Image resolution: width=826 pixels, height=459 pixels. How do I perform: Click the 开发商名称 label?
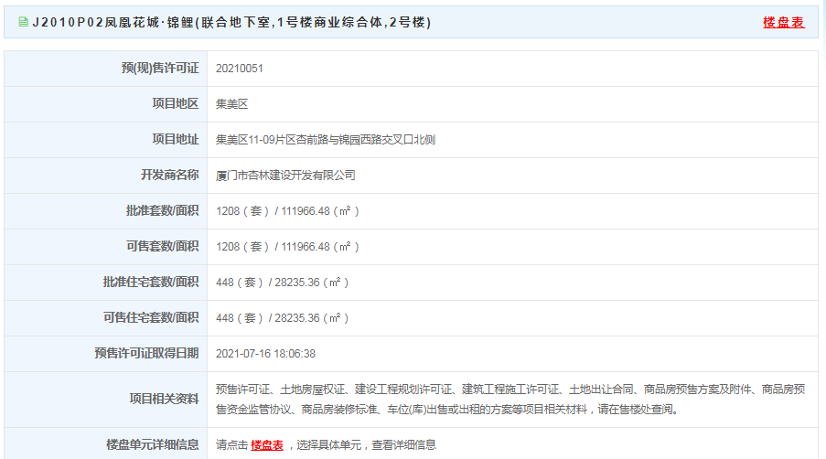click(169, 176)
